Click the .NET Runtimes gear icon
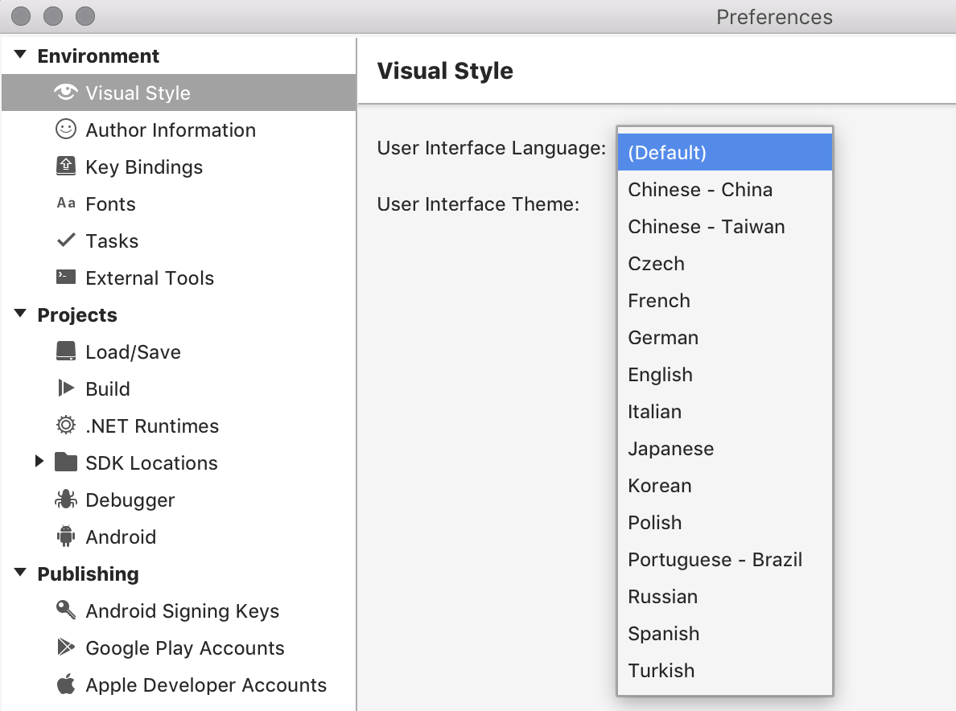This screenshot has height=711, width=956. [66, 425]
